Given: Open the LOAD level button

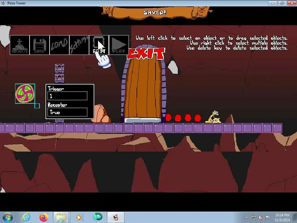Looking at the screenshot, I should [59, 45].
